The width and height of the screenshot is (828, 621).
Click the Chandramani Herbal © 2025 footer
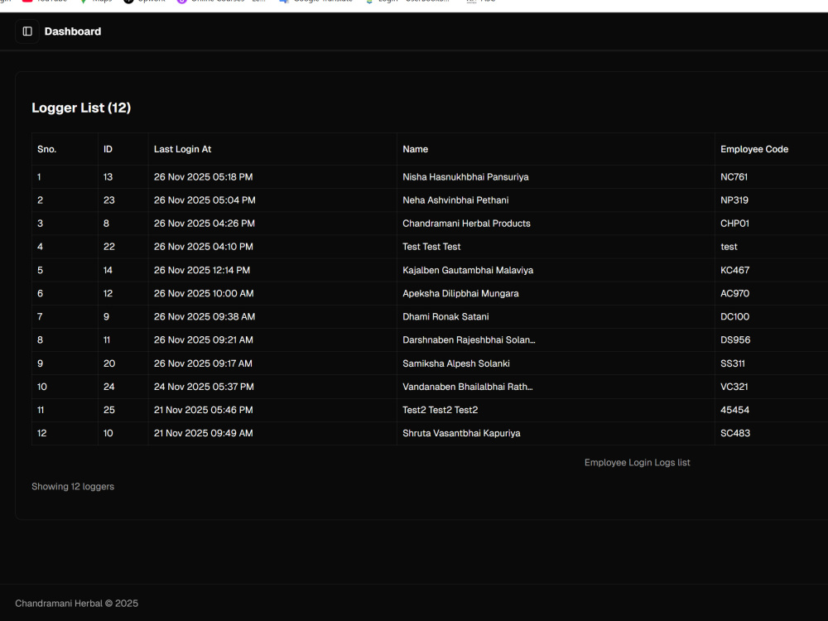[76, 603]
